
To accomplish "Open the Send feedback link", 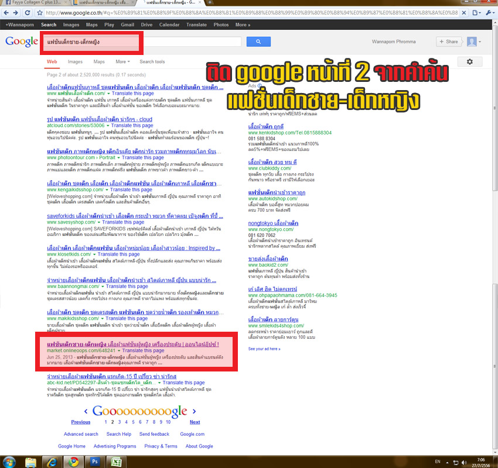I will (x=154, y=434).
